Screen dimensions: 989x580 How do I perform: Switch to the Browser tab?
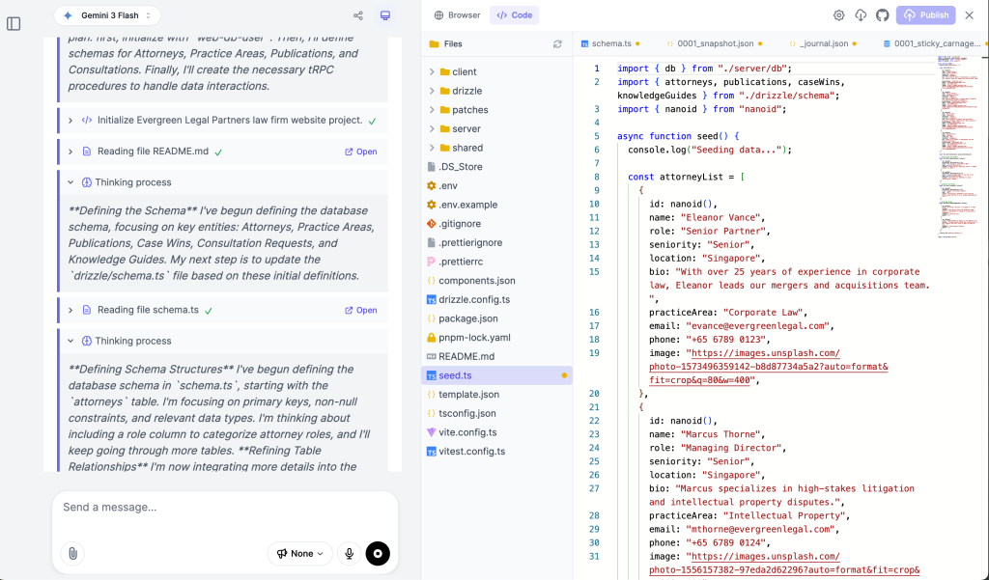457,15
